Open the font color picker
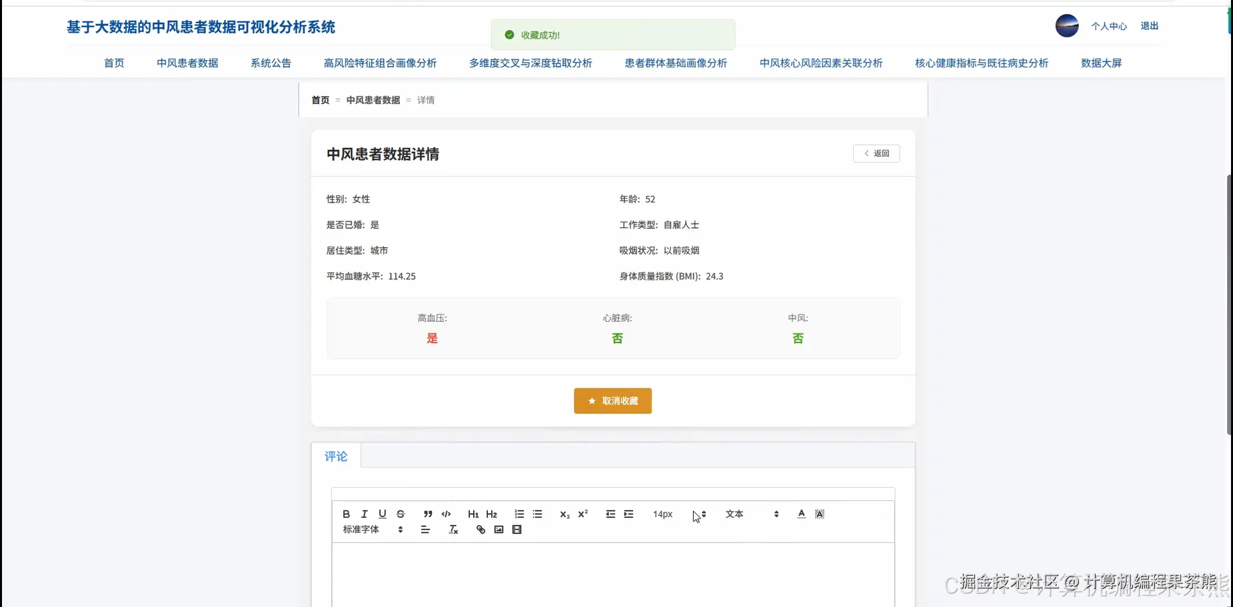 [x=800, y=514]
